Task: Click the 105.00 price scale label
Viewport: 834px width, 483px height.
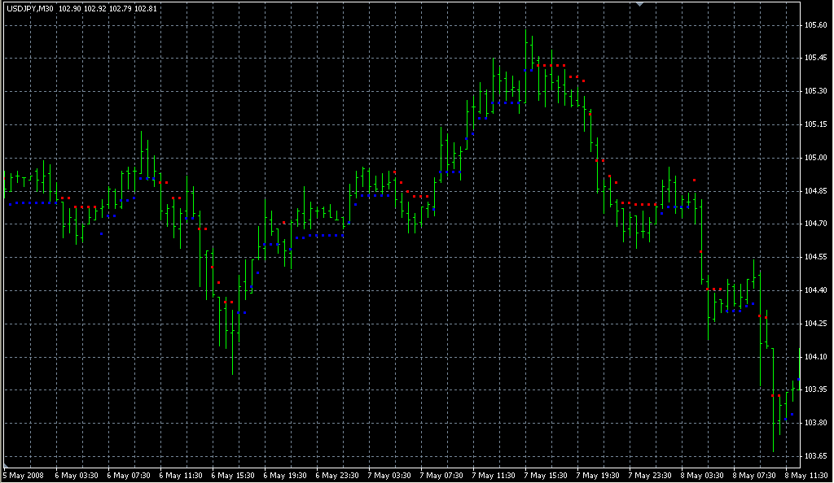Action: click(817, 158)
